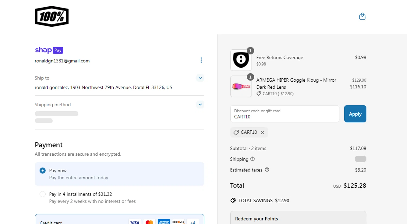Open the three-dot account options menu
This screenshot has height=224, width=407.
click(201, 60)
